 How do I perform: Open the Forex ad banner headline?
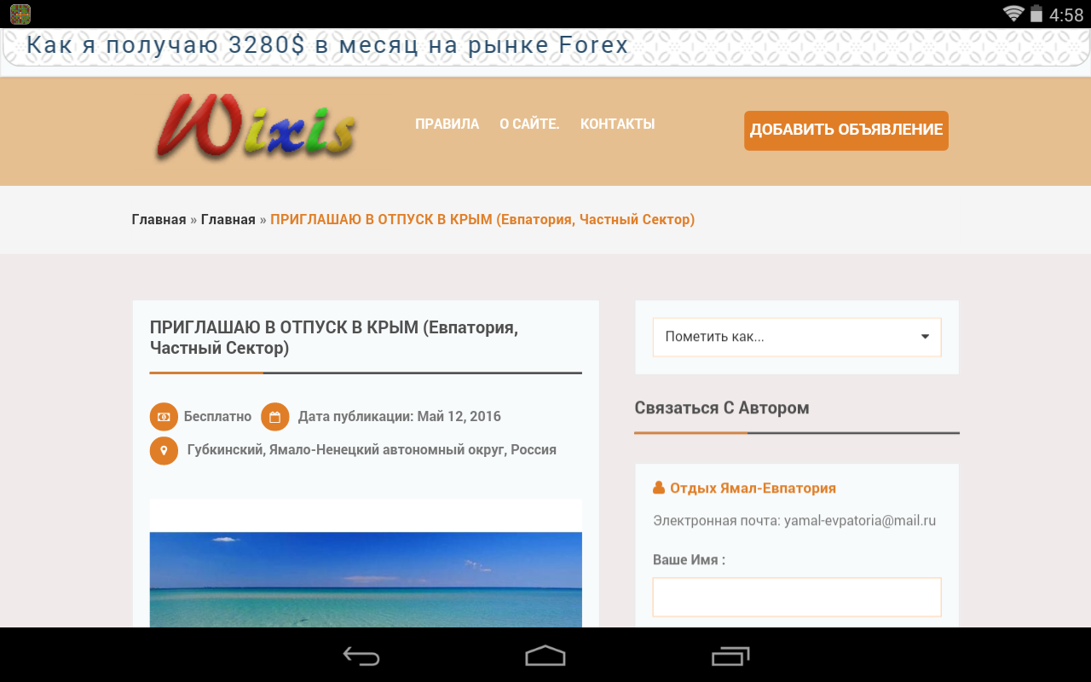[x=327, y=45]
